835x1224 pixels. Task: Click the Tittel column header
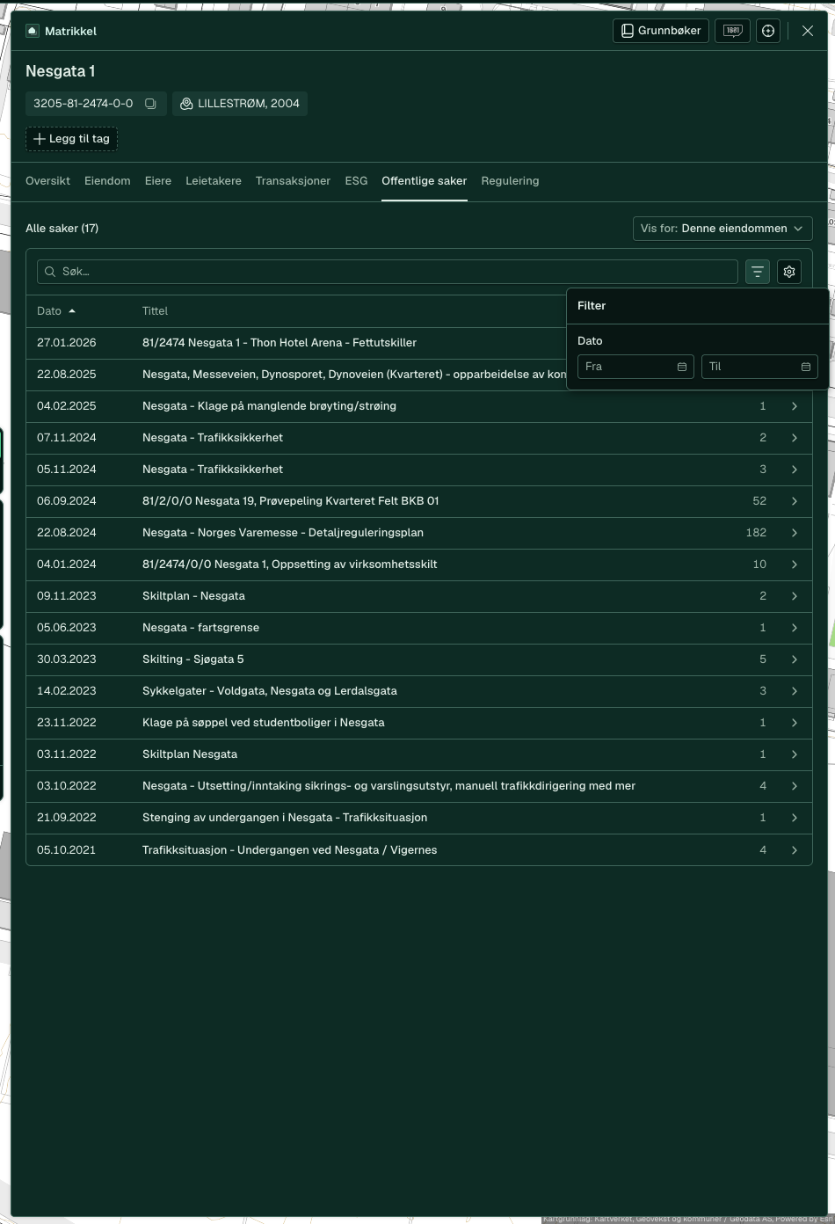click(155, 311)
